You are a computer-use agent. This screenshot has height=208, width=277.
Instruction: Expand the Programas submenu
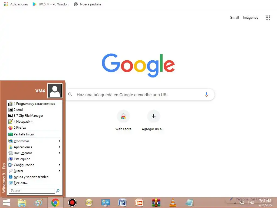pos(35,141)
